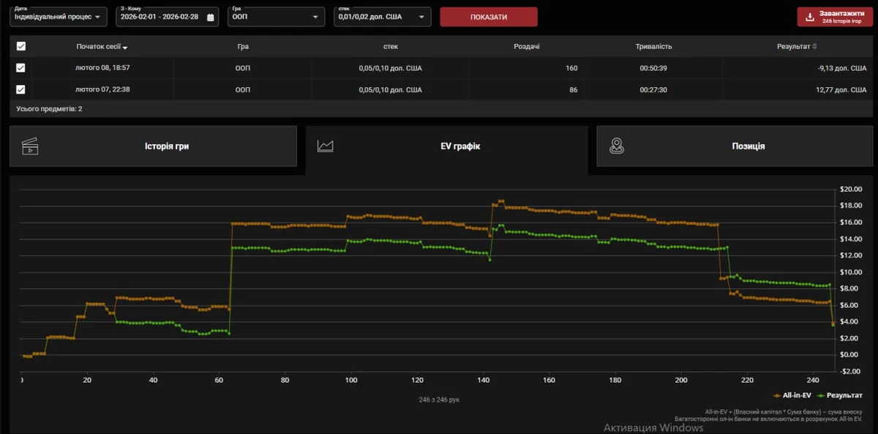Uncheck the лютого 07, 22:38 session checkbox
This screenshot has height=434, width=878.
coord(21,90)
